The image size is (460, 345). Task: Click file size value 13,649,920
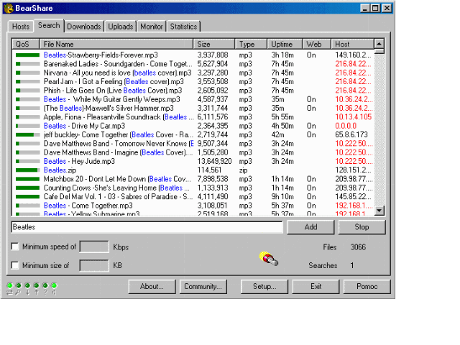pyautogui.click(x=214, y=161)
